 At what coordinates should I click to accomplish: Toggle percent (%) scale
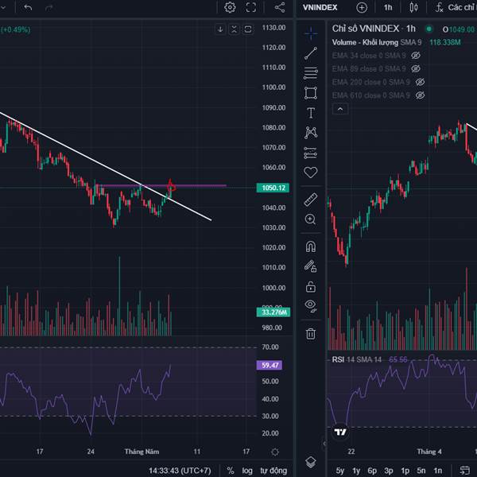231,471
